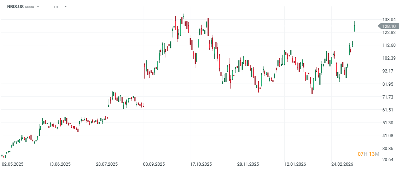Click the 28.07.2025 date on time axis
Screen dimensions: 404x170
coord(107,164)
